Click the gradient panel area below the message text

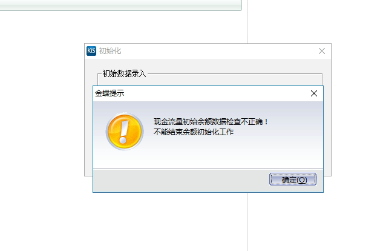pyautogui.click(x=208, y=153)
